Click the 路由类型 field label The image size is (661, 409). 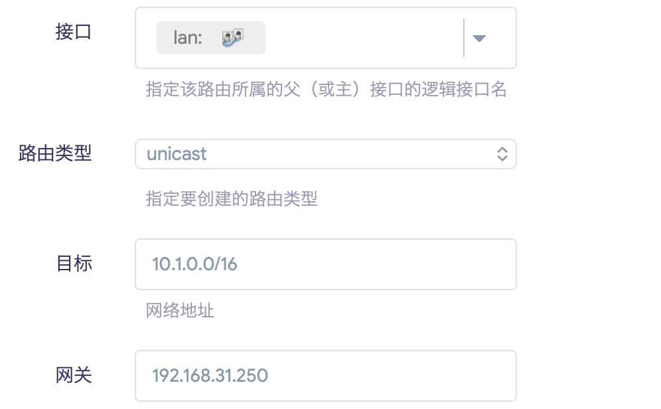coord(55,154)
